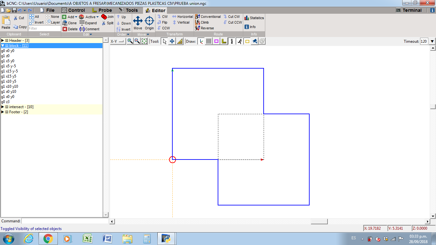Open the Move group dropdown
This screenshot has width=436, height=245.
pos(143,34)
